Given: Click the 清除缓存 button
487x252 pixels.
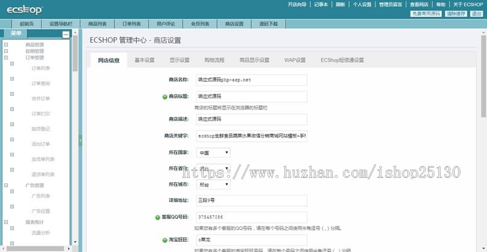Looking at the screenshot, I should click(456, 14).
